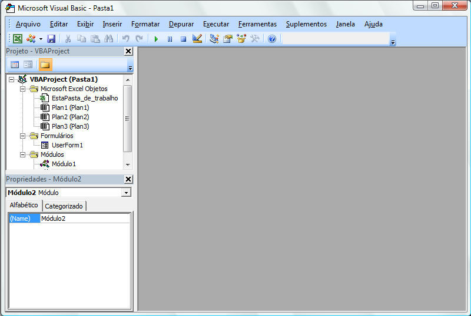Screen dimensions: 471x316
Task: Open Properties Window toolbar icon
Action: [x=228, y=39]
